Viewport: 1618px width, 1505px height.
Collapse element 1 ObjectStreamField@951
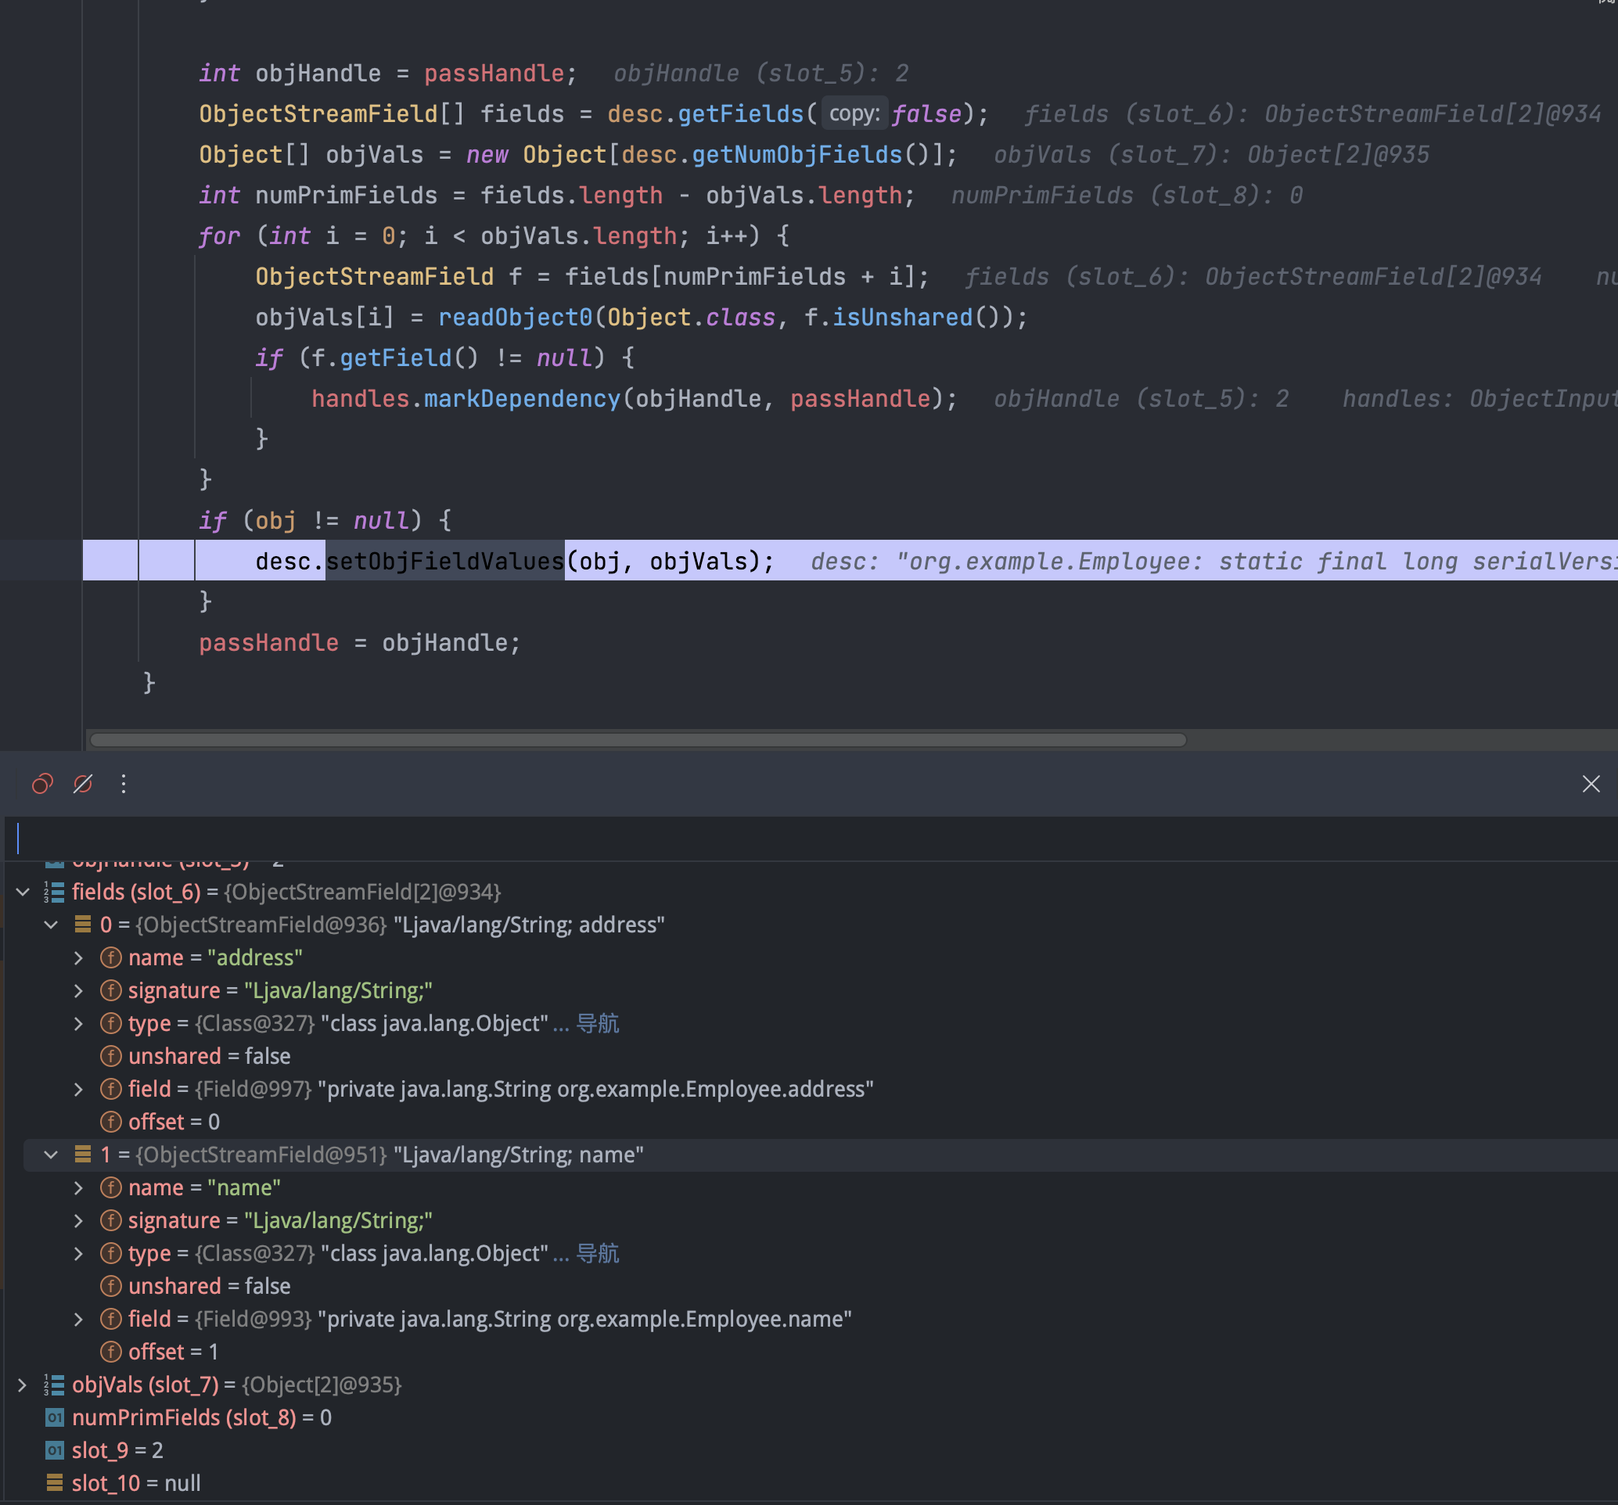pos(52,1155)
